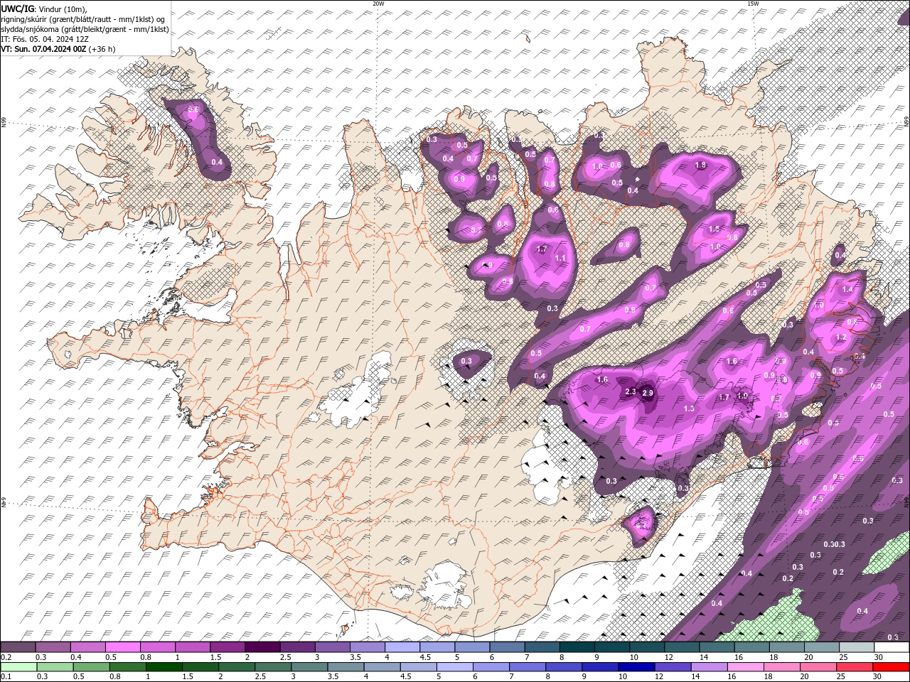This screenshot has height=682, width=910.
Task: Select the 0.8 swatch in upper legend row
Action: pos(157,647)
